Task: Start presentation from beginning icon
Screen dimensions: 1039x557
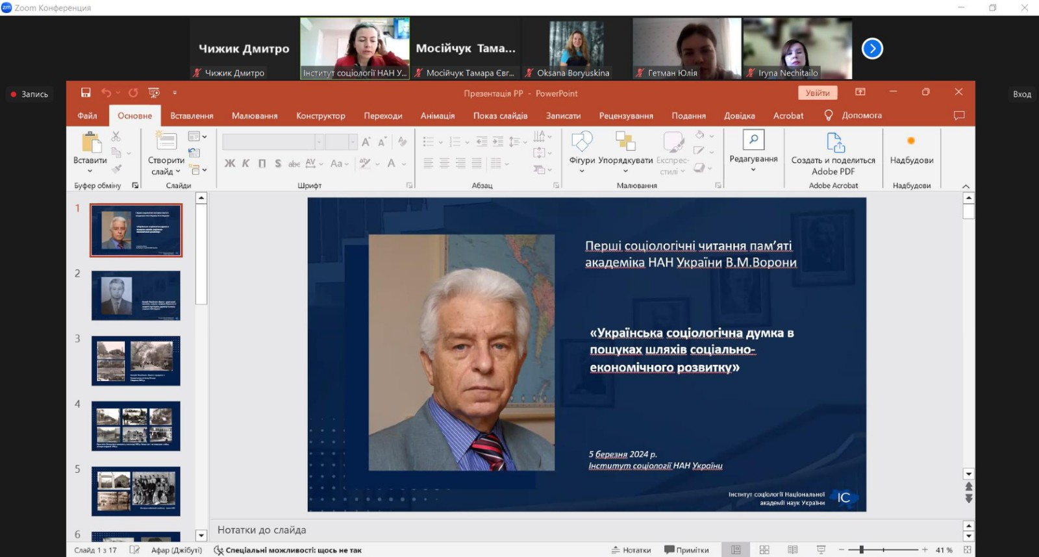Action: (x=154, y=93)
